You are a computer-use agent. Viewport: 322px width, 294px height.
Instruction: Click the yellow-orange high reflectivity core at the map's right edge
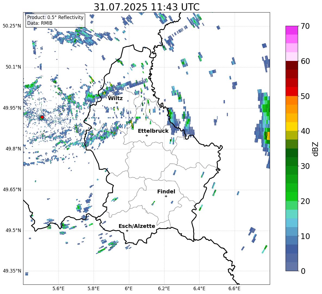pos(268,136)
